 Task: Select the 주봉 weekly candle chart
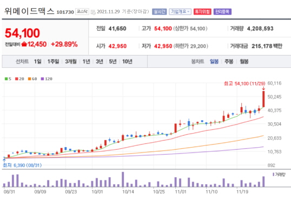(229, 61)
